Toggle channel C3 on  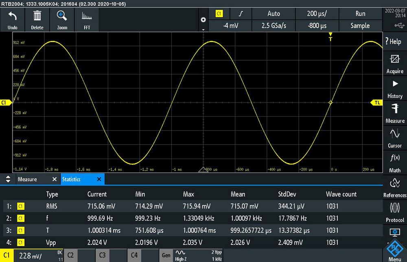[102, 255]
